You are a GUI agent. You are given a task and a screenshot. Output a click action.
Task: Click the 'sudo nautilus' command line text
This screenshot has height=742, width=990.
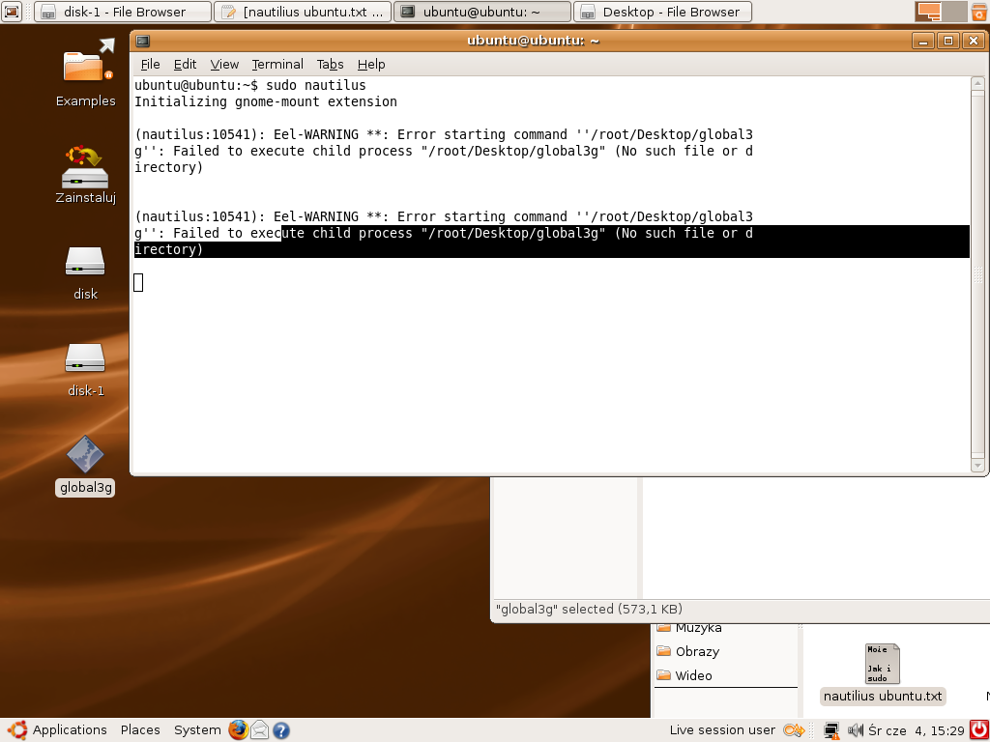pos(316,85)
